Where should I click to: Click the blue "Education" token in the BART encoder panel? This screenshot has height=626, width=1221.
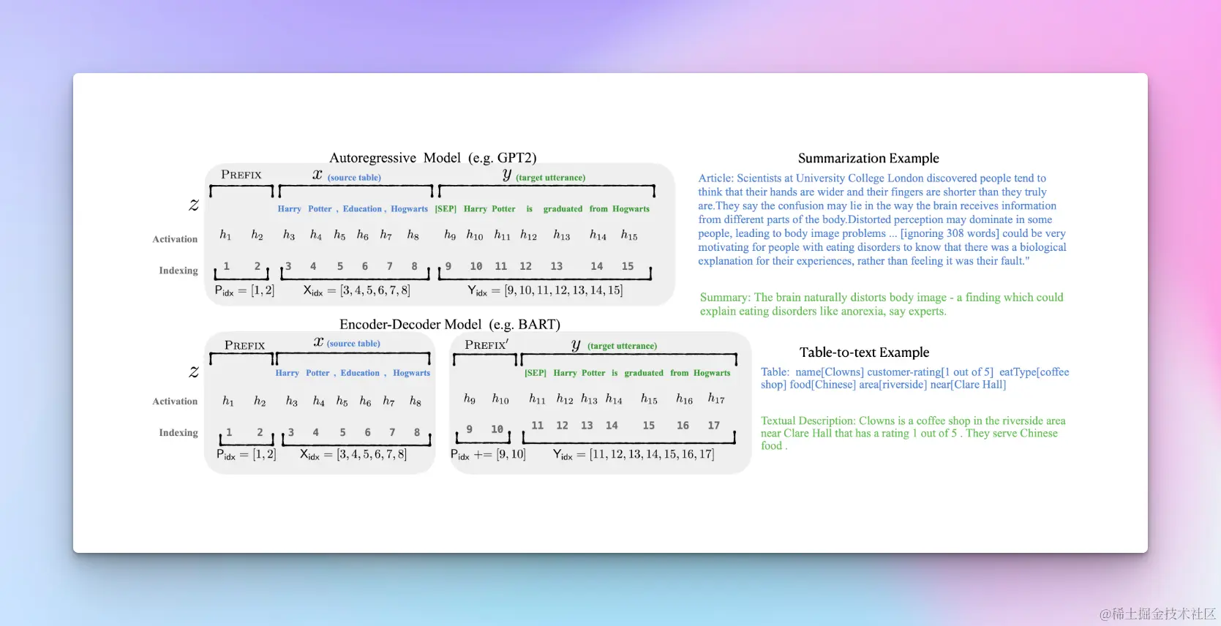[360, 373]
